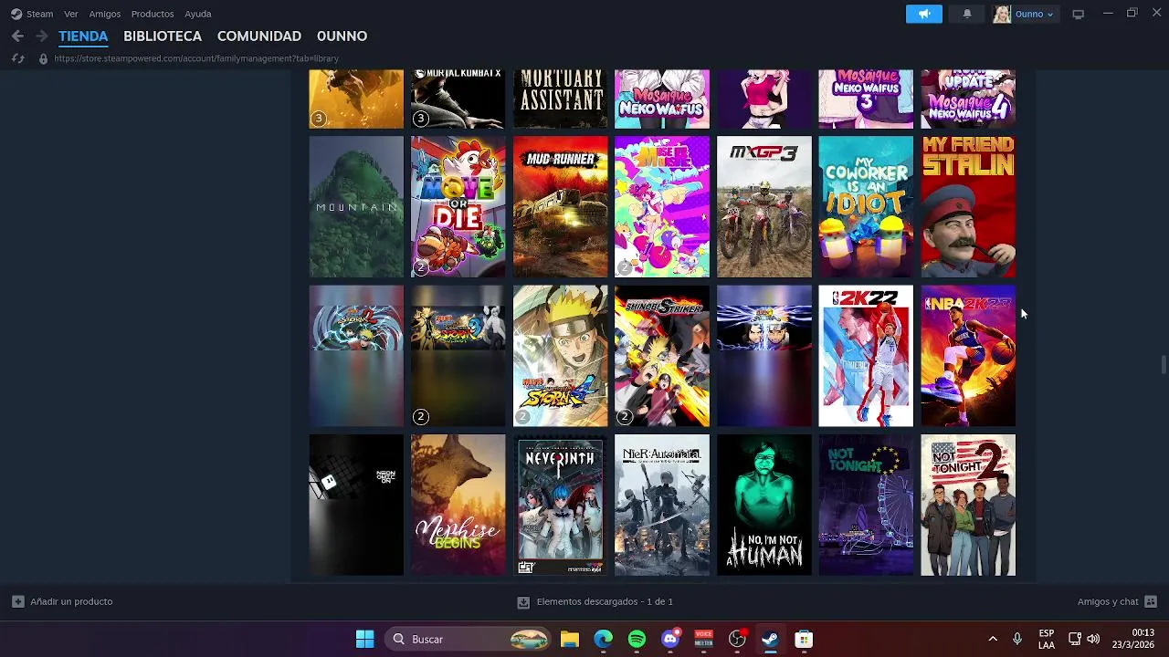Open My Coworker Is An Idiot tile
Screen dimensions: 1169x657
(866, 207)
